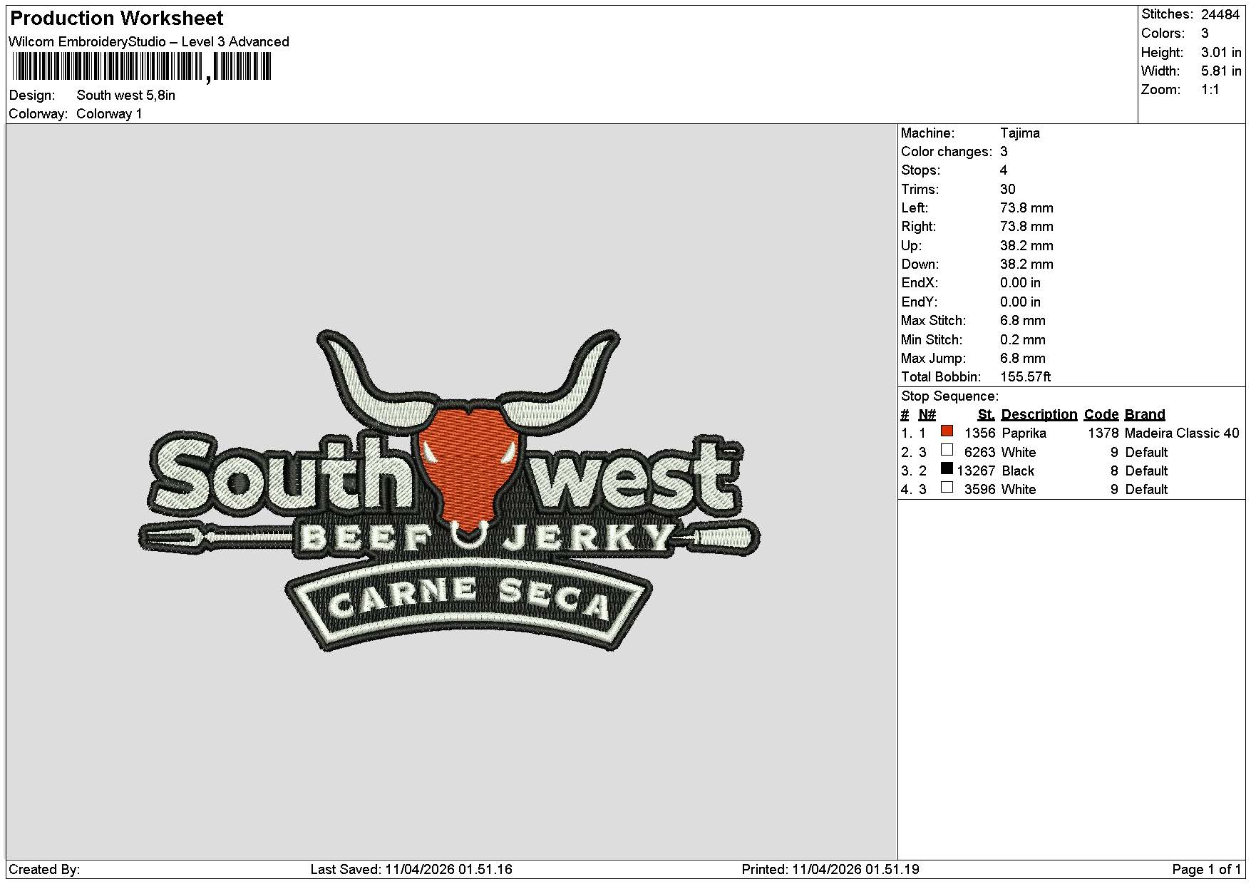This screenshot has width=1251, height=884.
Task: Click the 'St.' column header
Action: click(x=987, y=415)
